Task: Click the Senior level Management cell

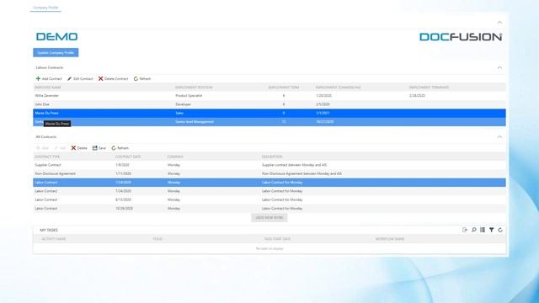Action: 195,121
